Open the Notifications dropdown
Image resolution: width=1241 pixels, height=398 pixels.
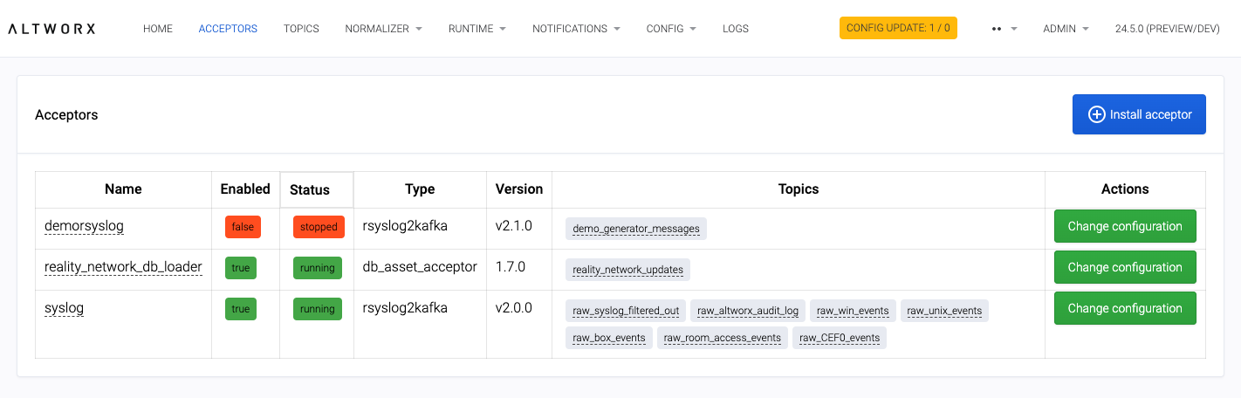(x=576, y=29)
